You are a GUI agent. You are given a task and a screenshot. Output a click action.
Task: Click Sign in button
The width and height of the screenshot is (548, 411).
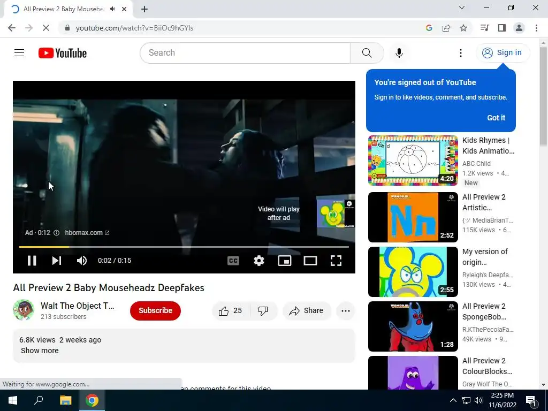point(503,53)
